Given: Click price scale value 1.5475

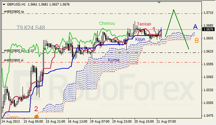Looking at the screenshot, I should click(208, 116).
